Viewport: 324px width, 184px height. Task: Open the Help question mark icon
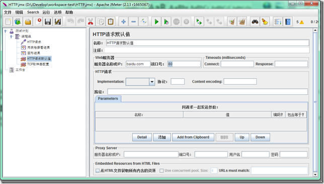point(288,22)
